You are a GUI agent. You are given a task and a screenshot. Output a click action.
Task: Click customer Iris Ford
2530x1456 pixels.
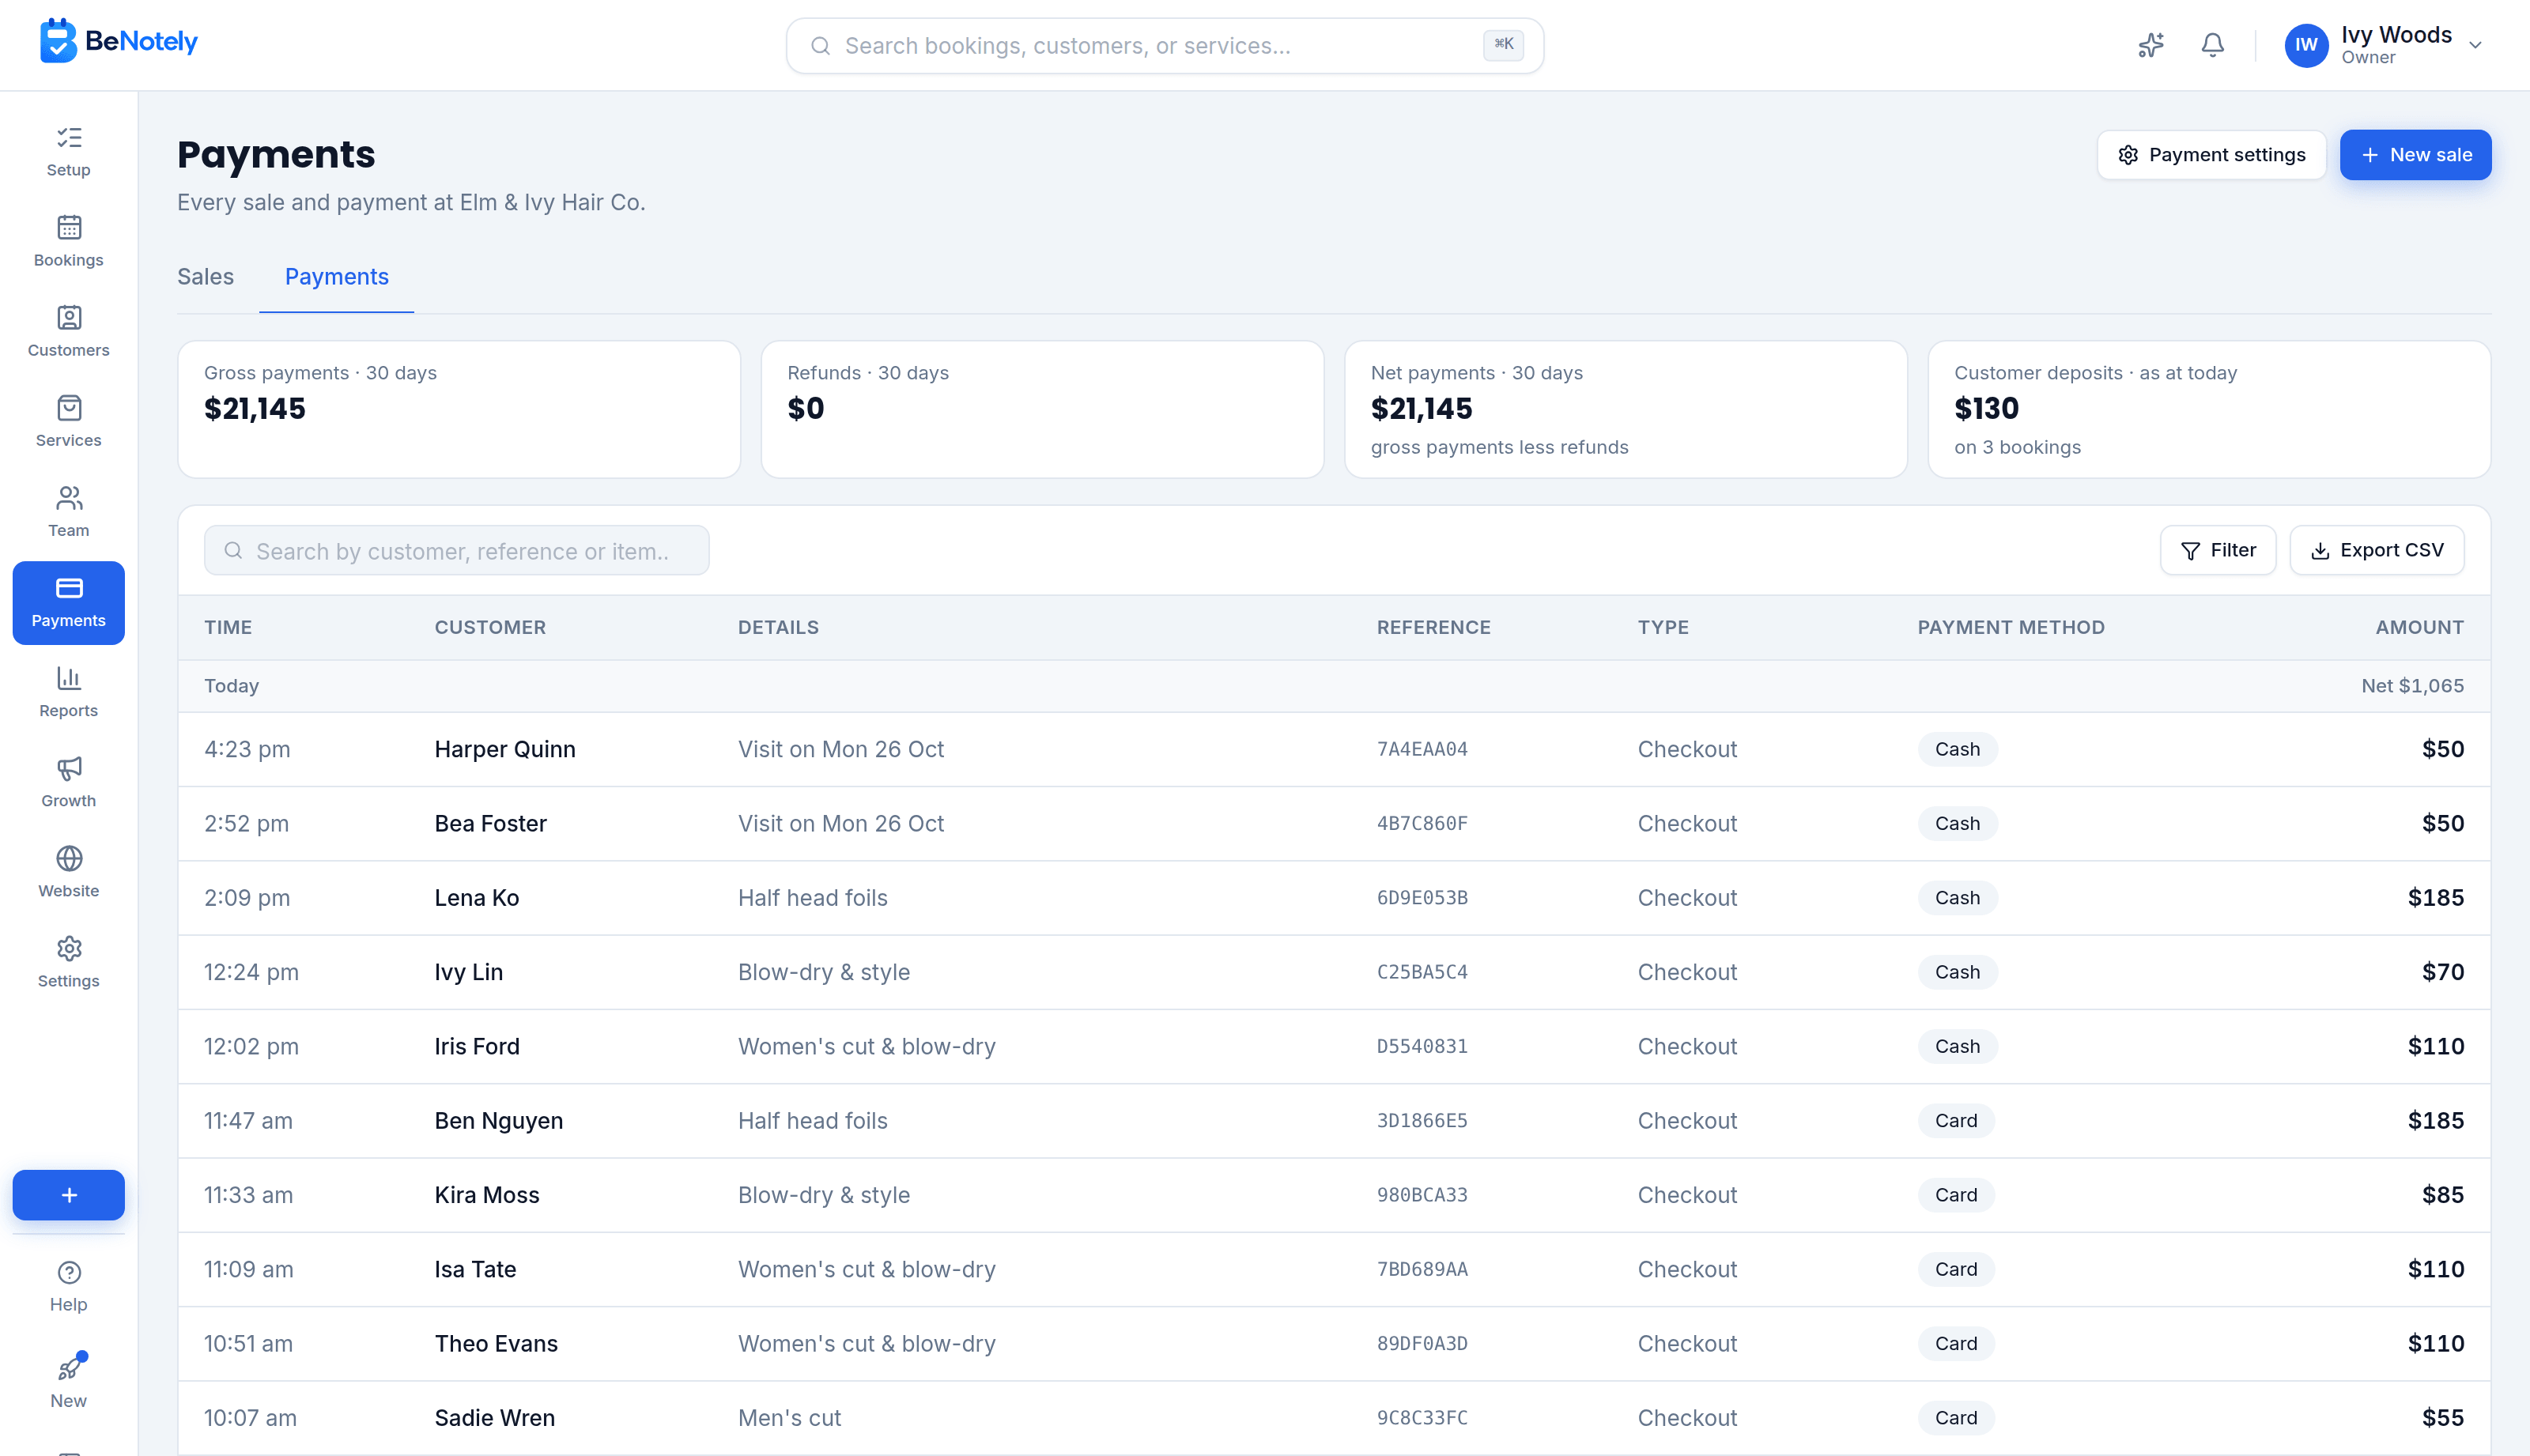point(476,1046)
